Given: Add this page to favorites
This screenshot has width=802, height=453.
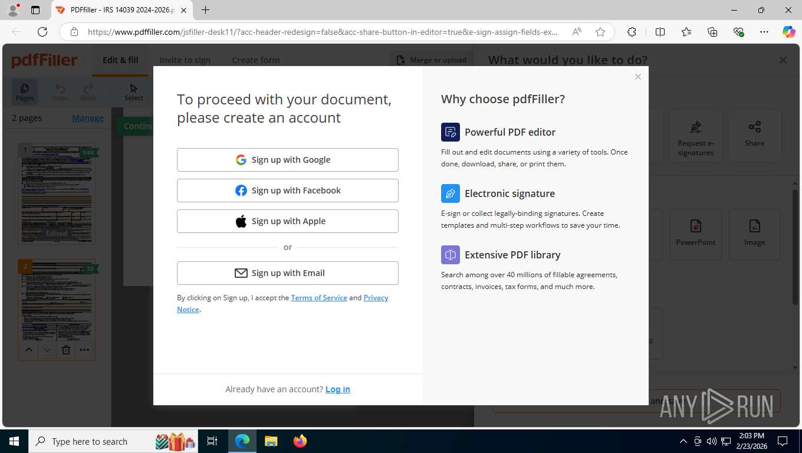Looking at the screenshot, I should pos(600,32).
